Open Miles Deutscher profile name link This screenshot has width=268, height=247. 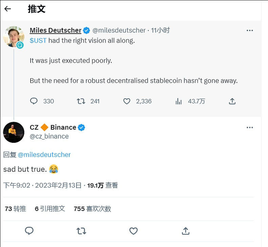pyautogui.click(x=56, y=30)
